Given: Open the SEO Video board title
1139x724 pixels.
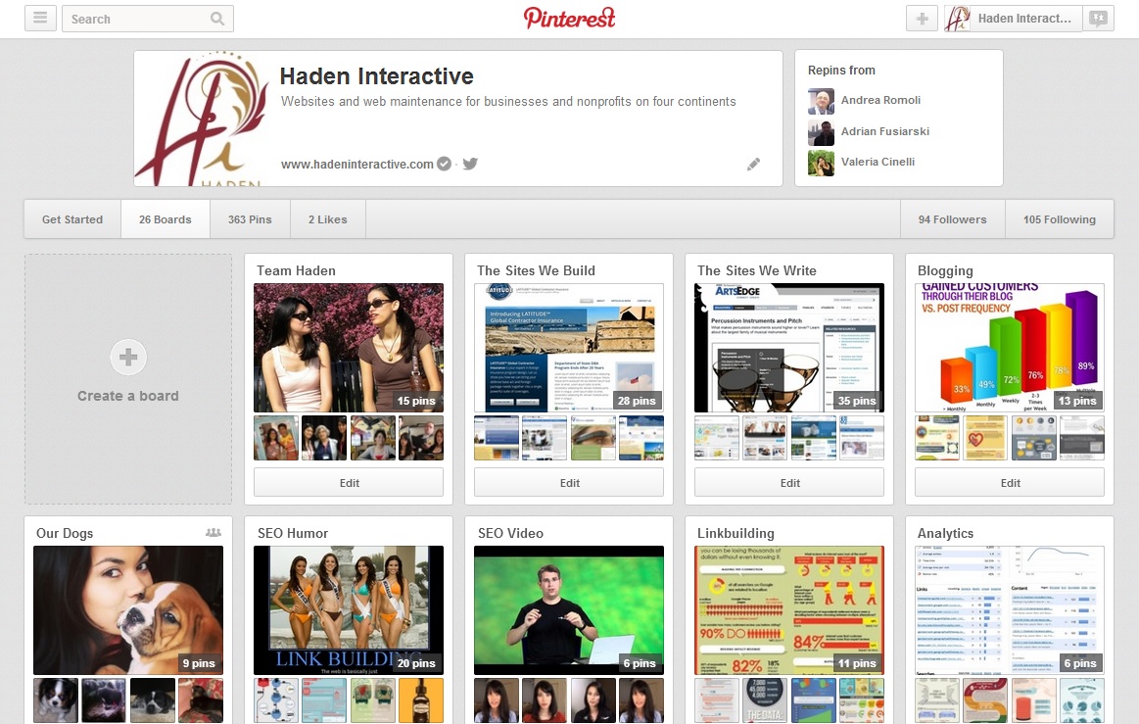Looking at the screenshot, I should [x=510, y=533].
